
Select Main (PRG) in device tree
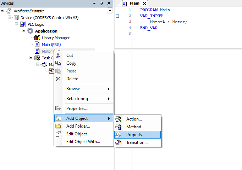(x=51, y=45)
